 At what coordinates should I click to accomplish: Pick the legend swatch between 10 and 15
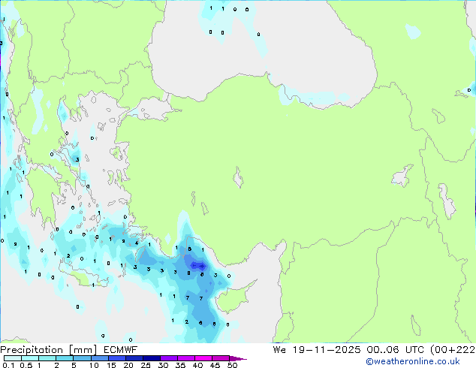pos(99,358)
